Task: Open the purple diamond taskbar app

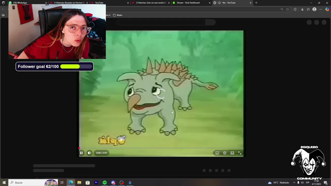Action: pyautogui.click(x=130, y=183)
